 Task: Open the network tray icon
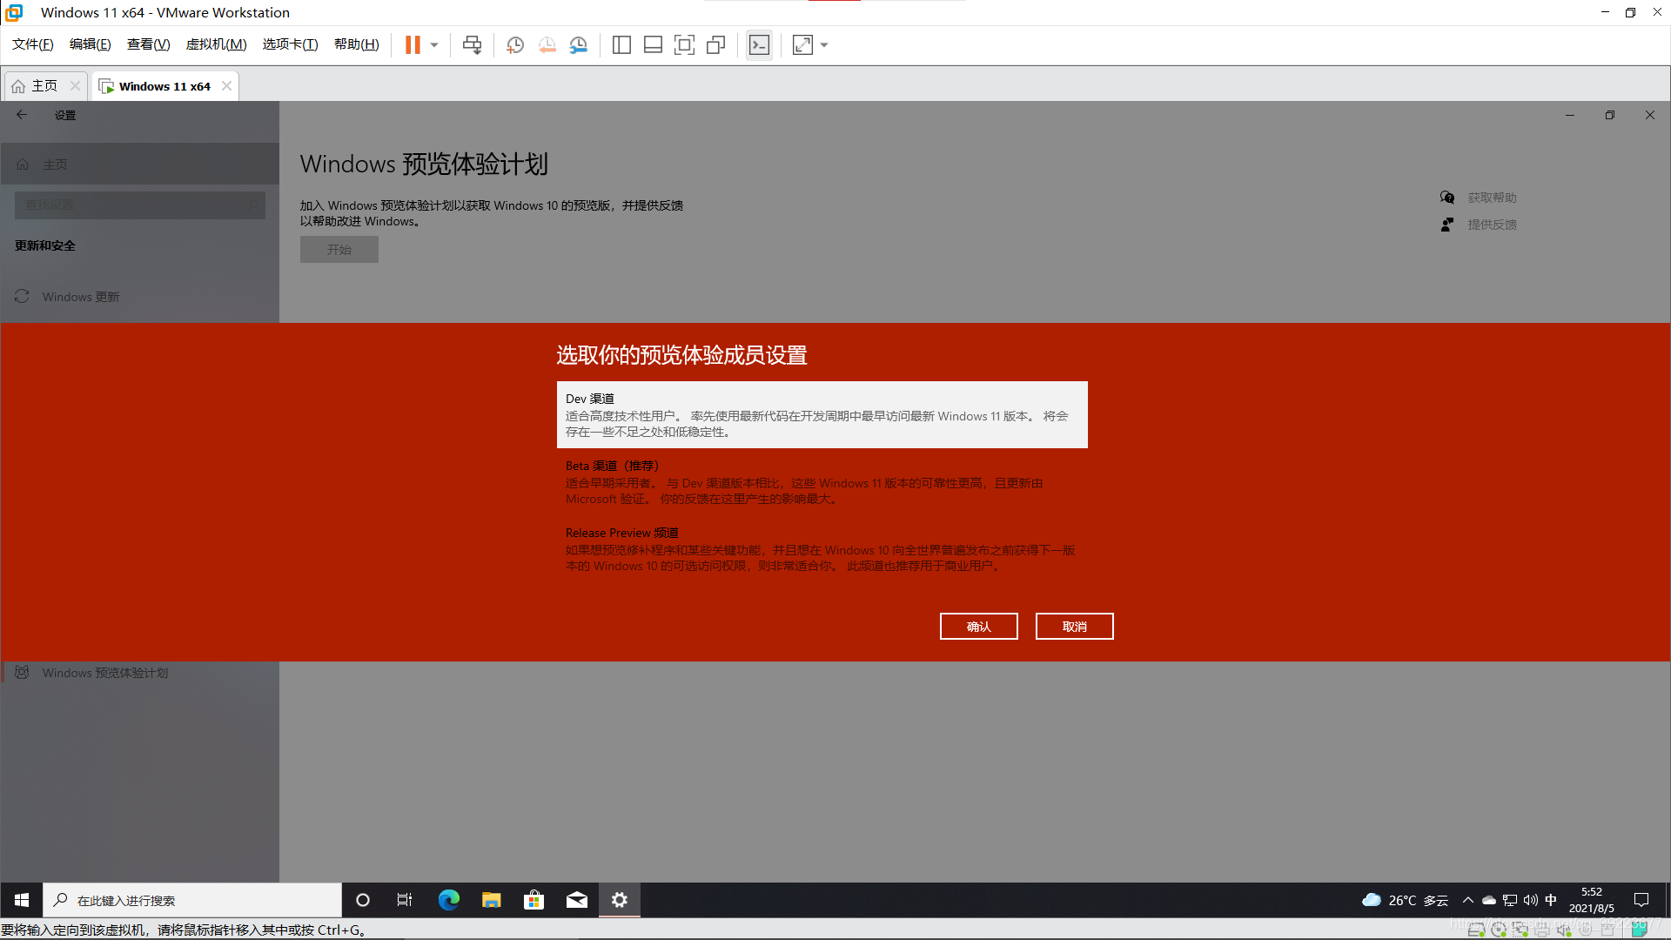point(1510,900)
